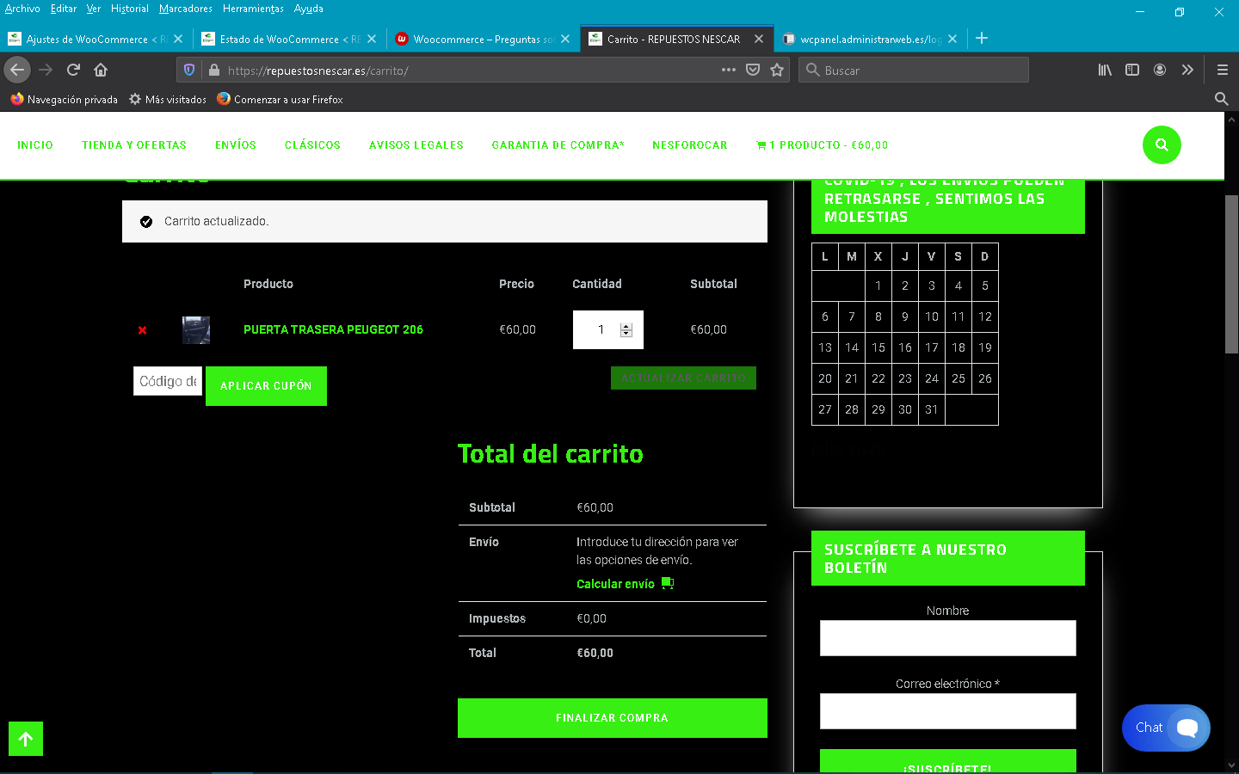
Task: Go back with the browser back arrow
Action: click(x=17, y=70)
